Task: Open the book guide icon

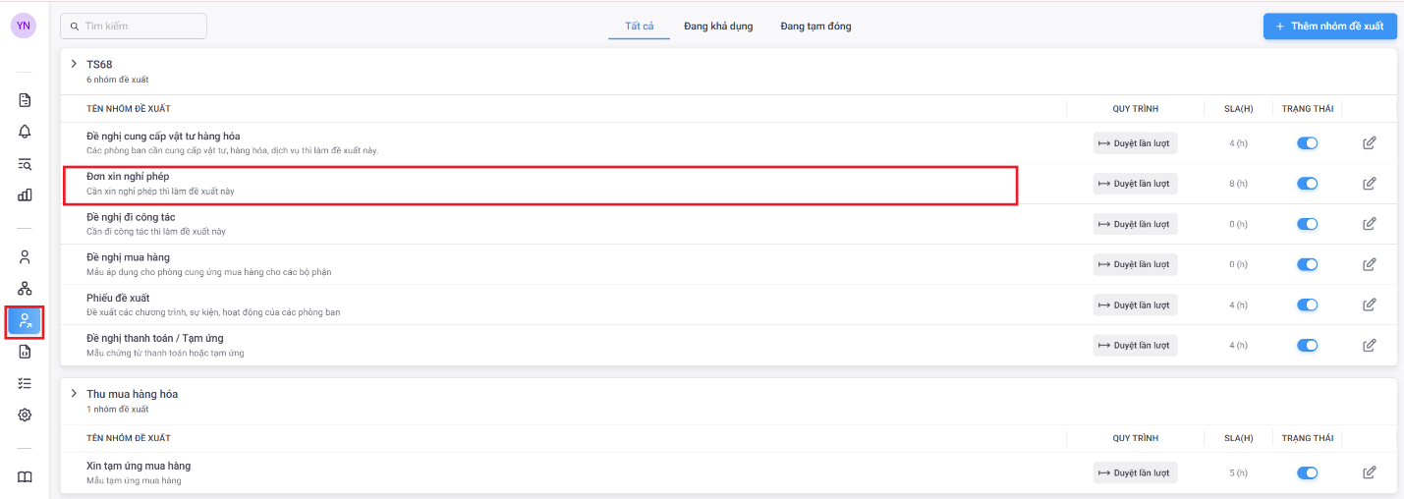Action: [x=25, y=476]
